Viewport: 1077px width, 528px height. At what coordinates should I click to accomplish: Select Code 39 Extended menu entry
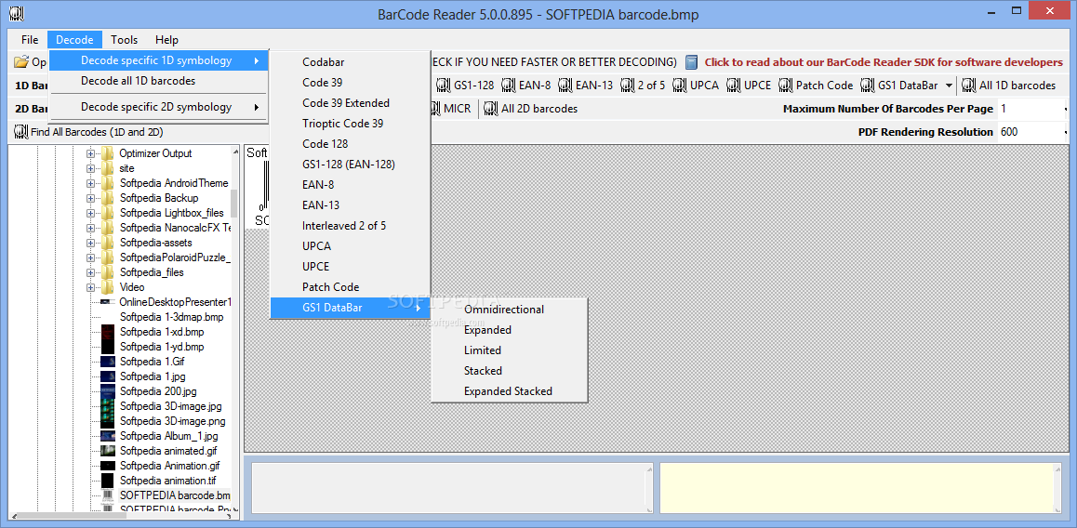351,103
